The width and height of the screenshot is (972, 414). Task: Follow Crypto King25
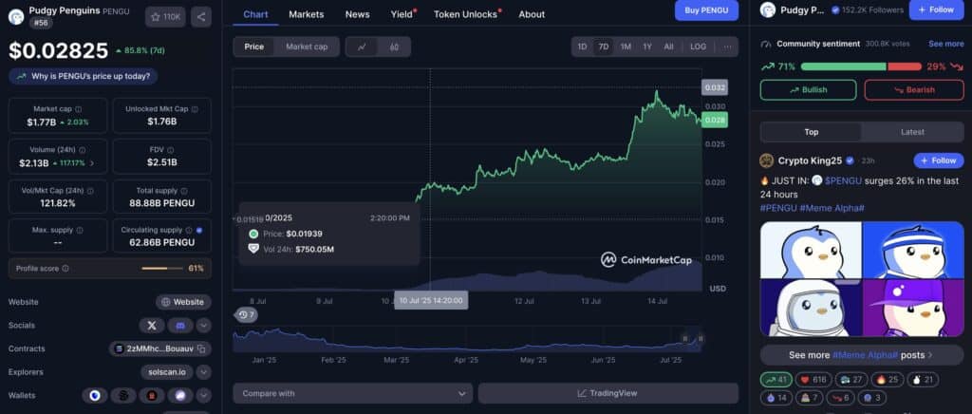(939, 160)
